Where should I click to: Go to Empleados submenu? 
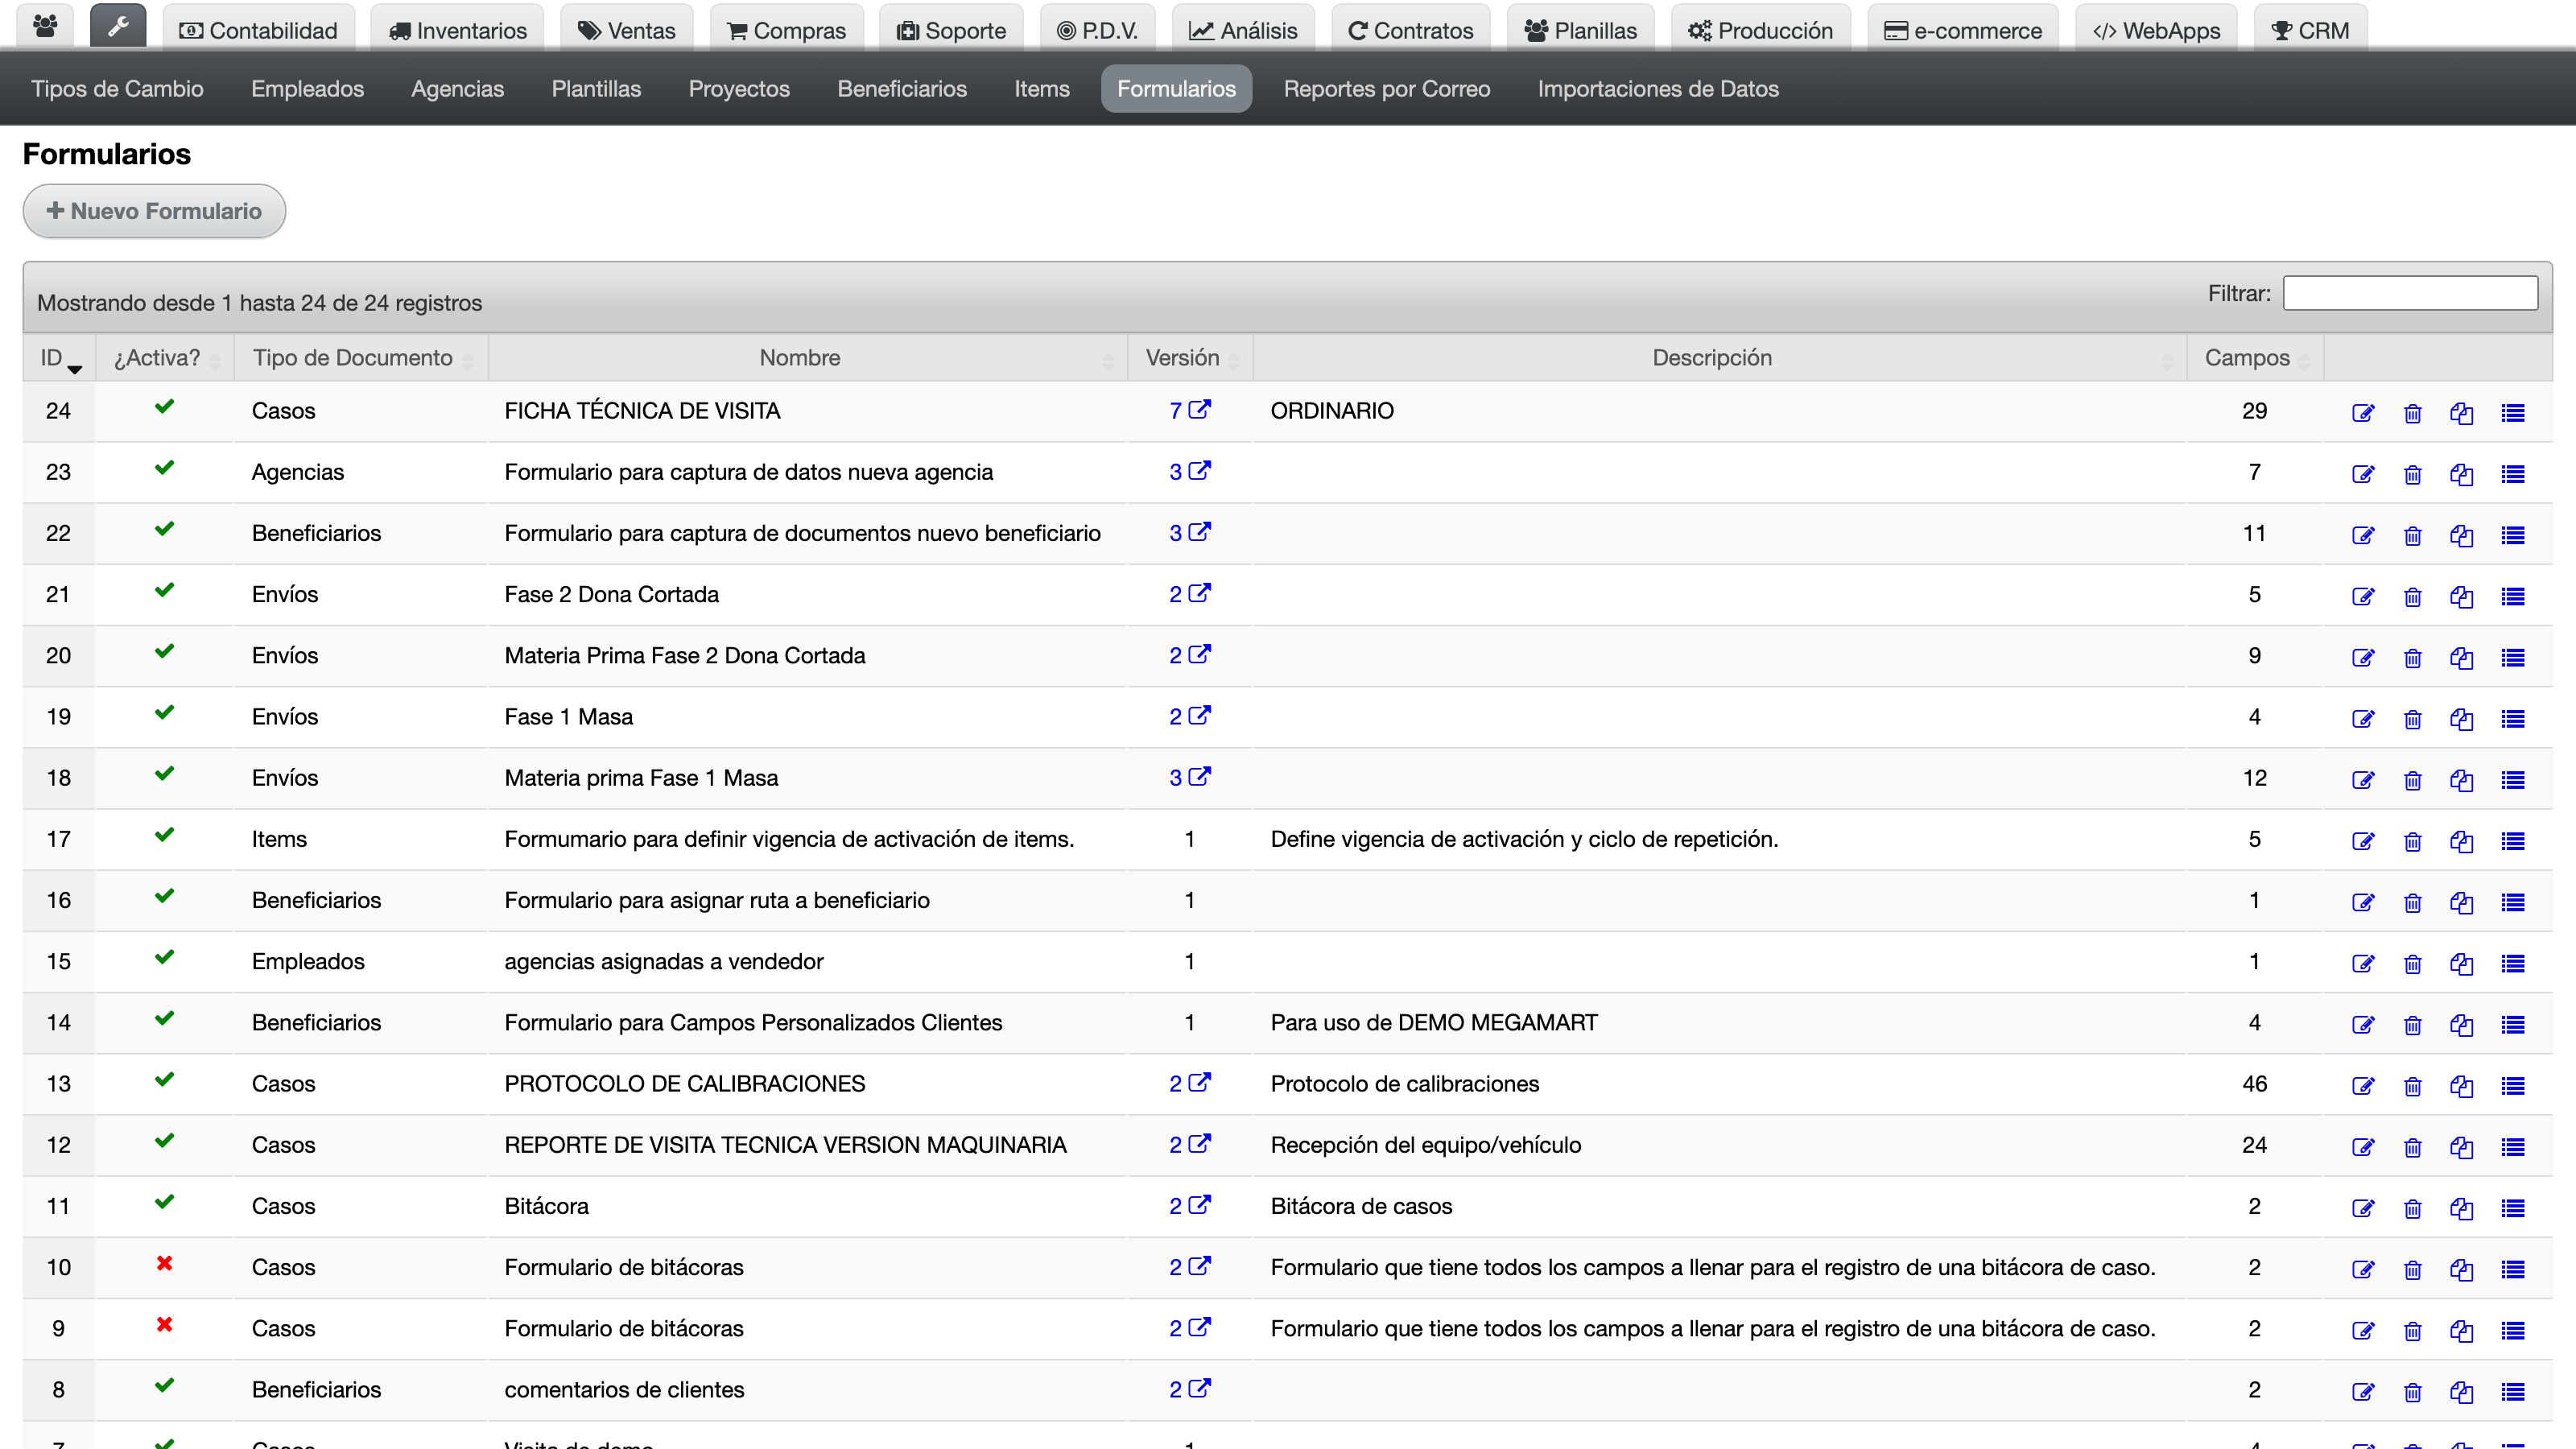[x=307, y=88]
